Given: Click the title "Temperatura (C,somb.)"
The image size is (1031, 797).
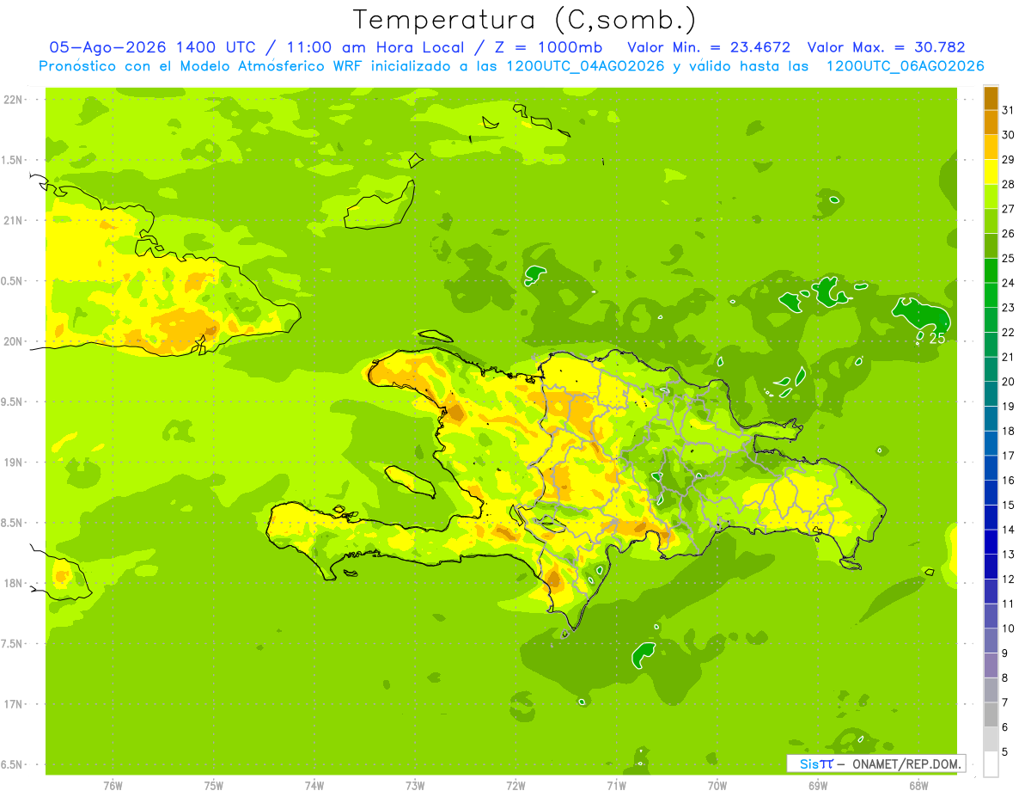Looking at the screenshot, I should pos(524,21).
